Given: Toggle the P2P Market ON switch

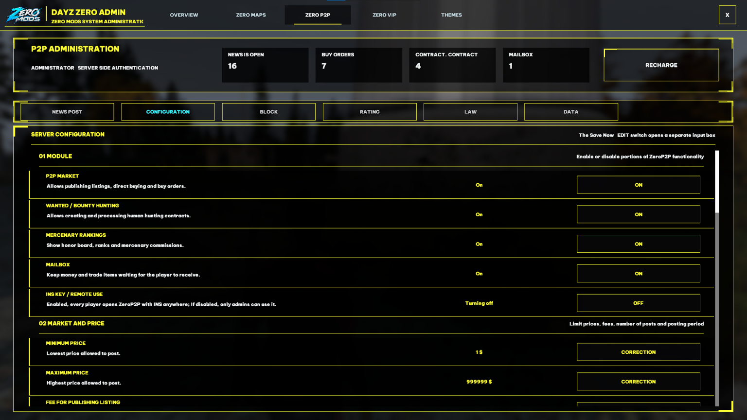Looking at the screenshot, I should (638, 185).
